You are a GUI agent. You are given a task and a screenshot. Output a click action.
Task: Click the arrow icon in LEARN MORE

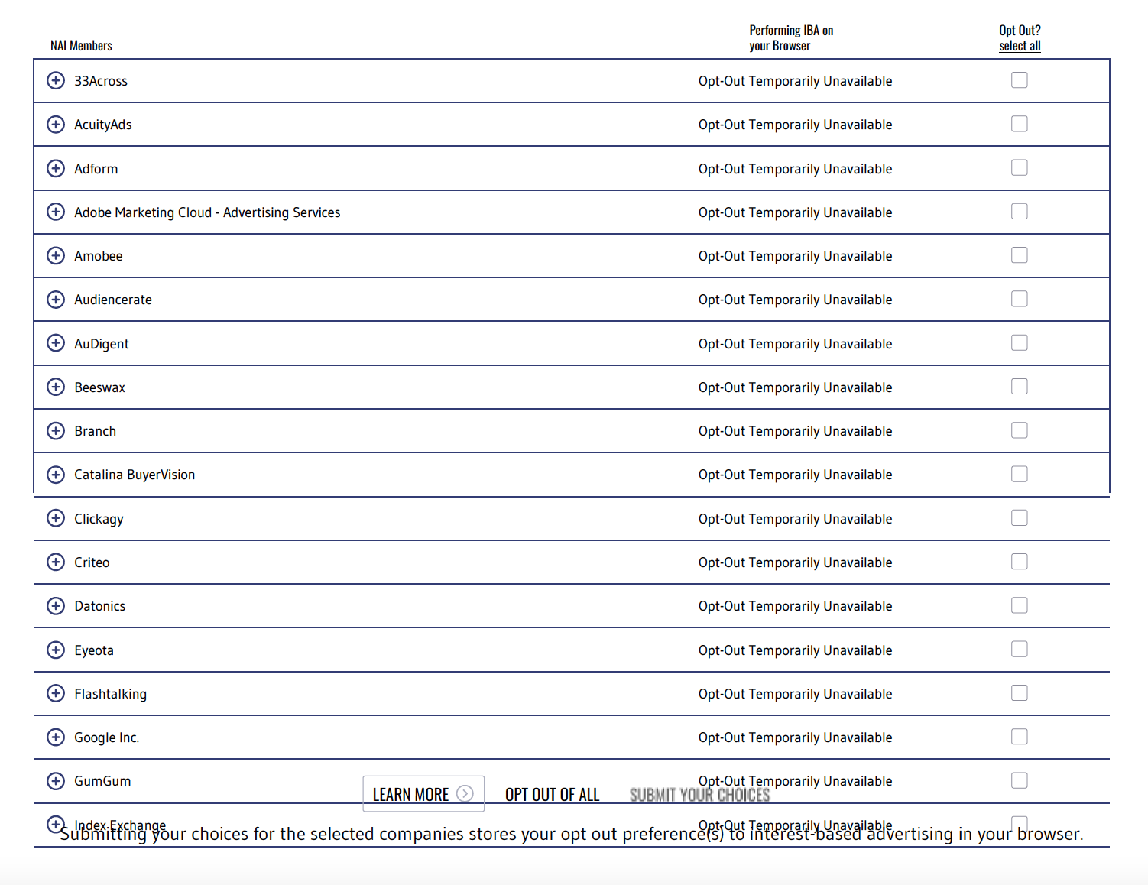point(465,794)
